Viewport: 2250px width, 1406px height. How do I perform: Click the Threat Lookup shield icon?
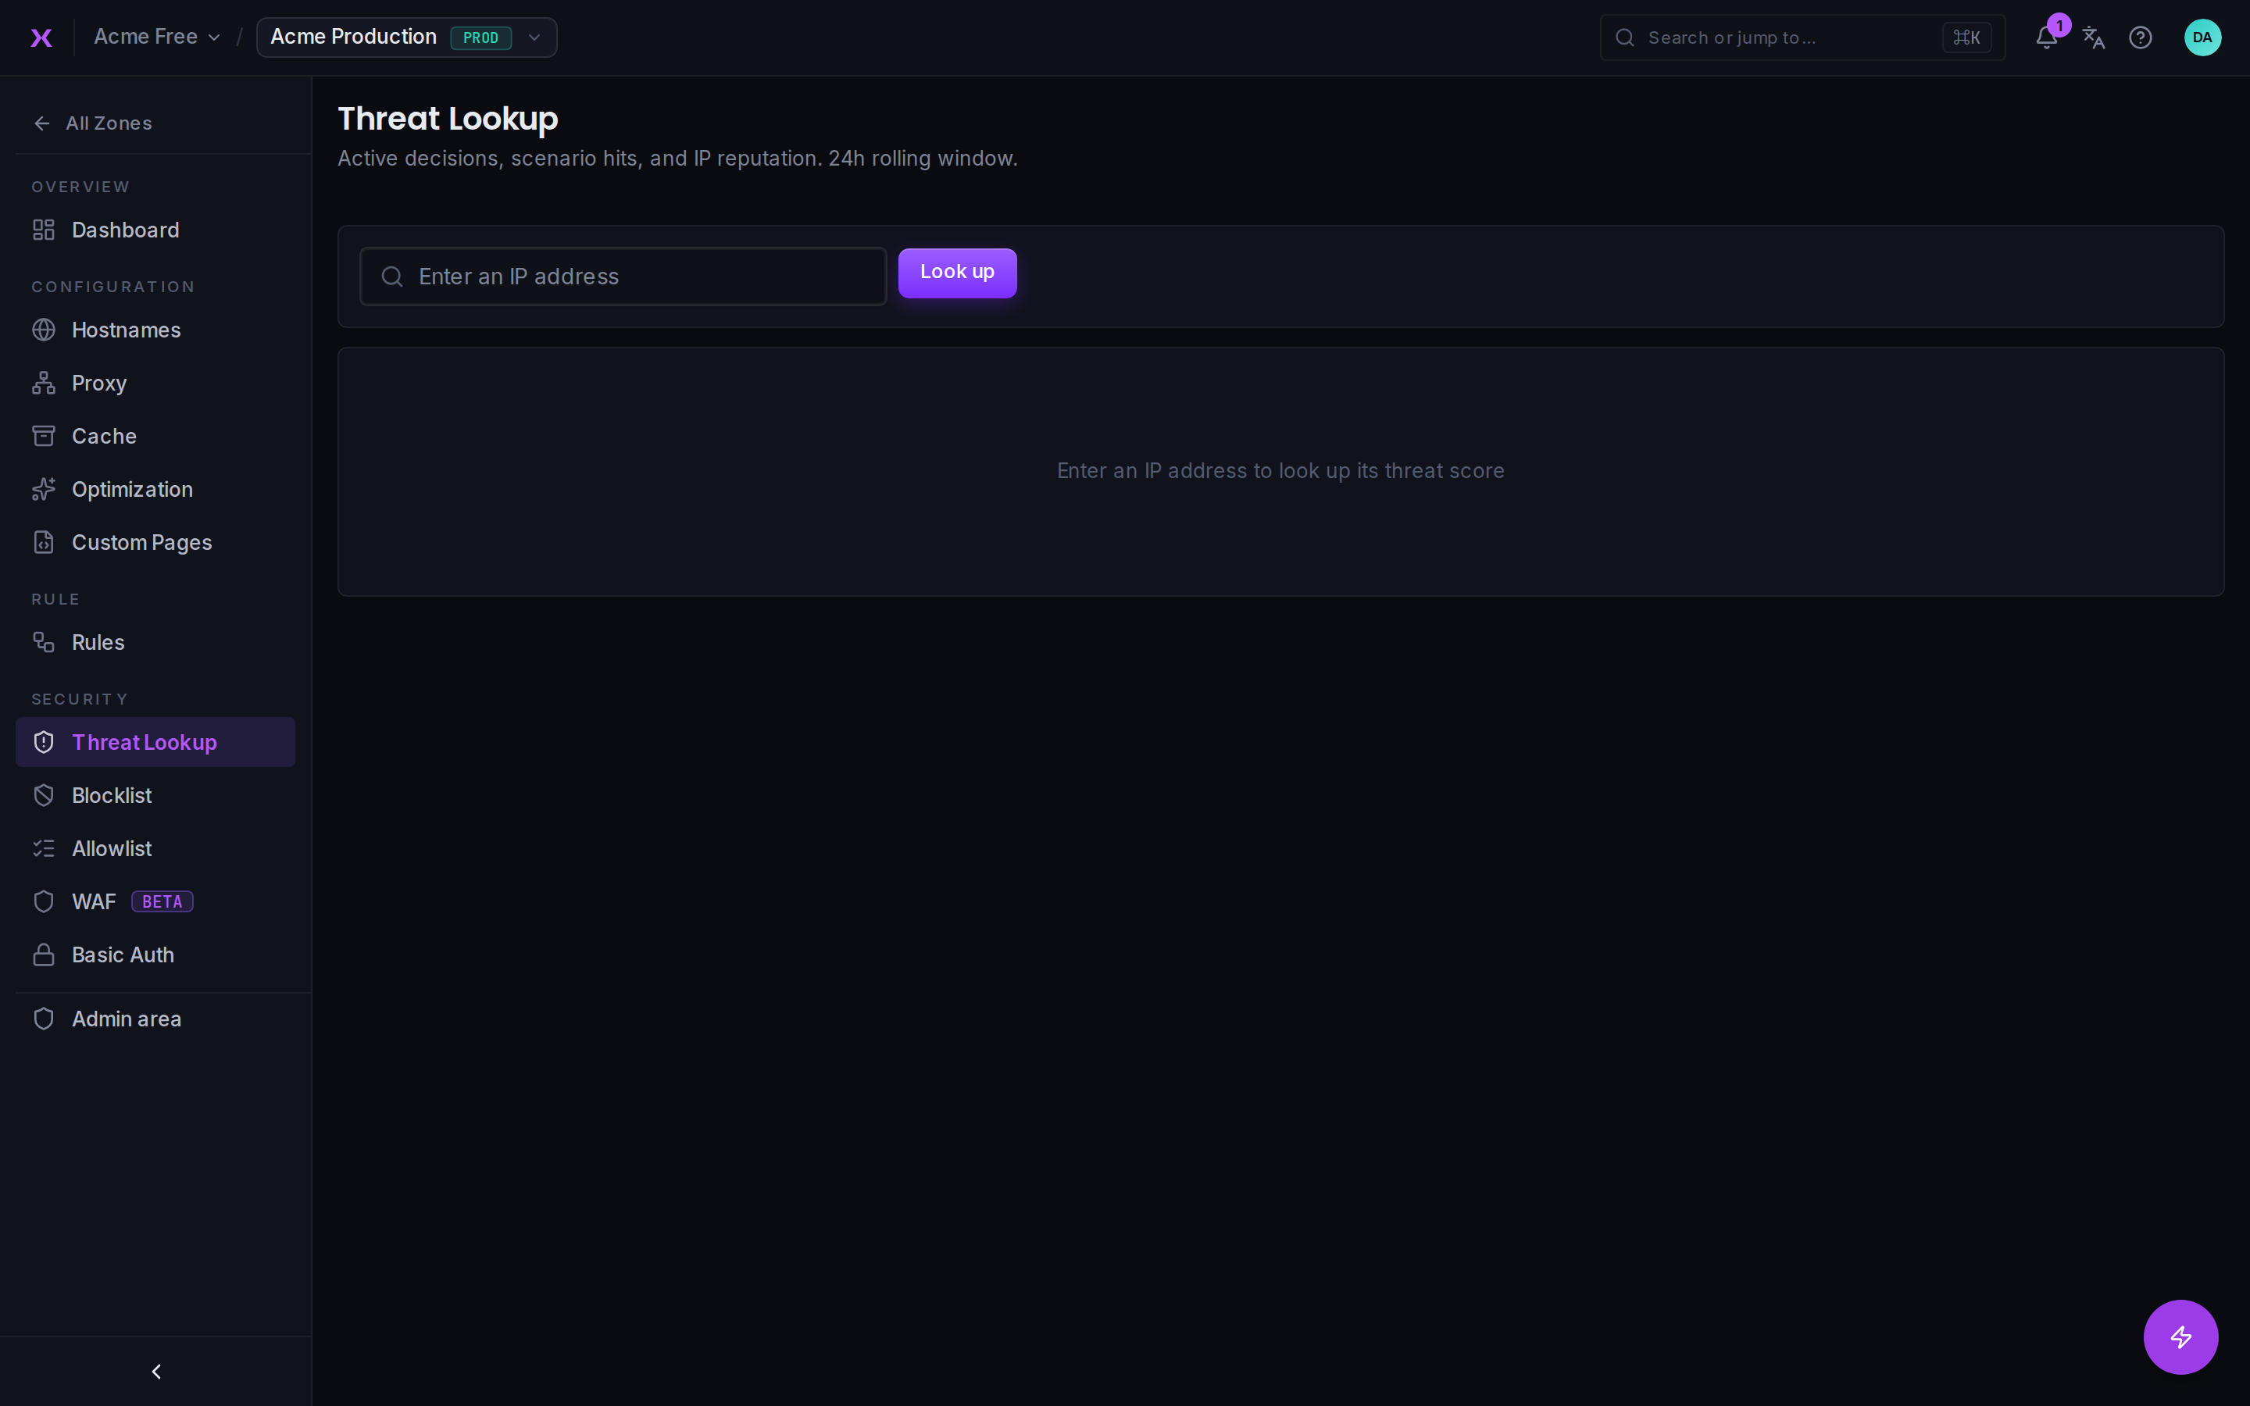click(x=44, y=742)
